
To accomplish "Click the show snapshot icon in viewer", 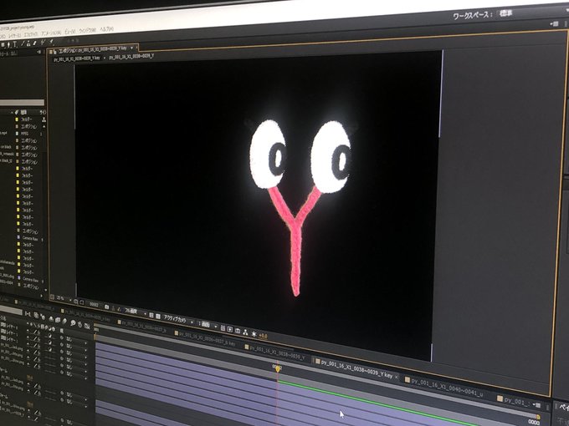I will 113,308.
